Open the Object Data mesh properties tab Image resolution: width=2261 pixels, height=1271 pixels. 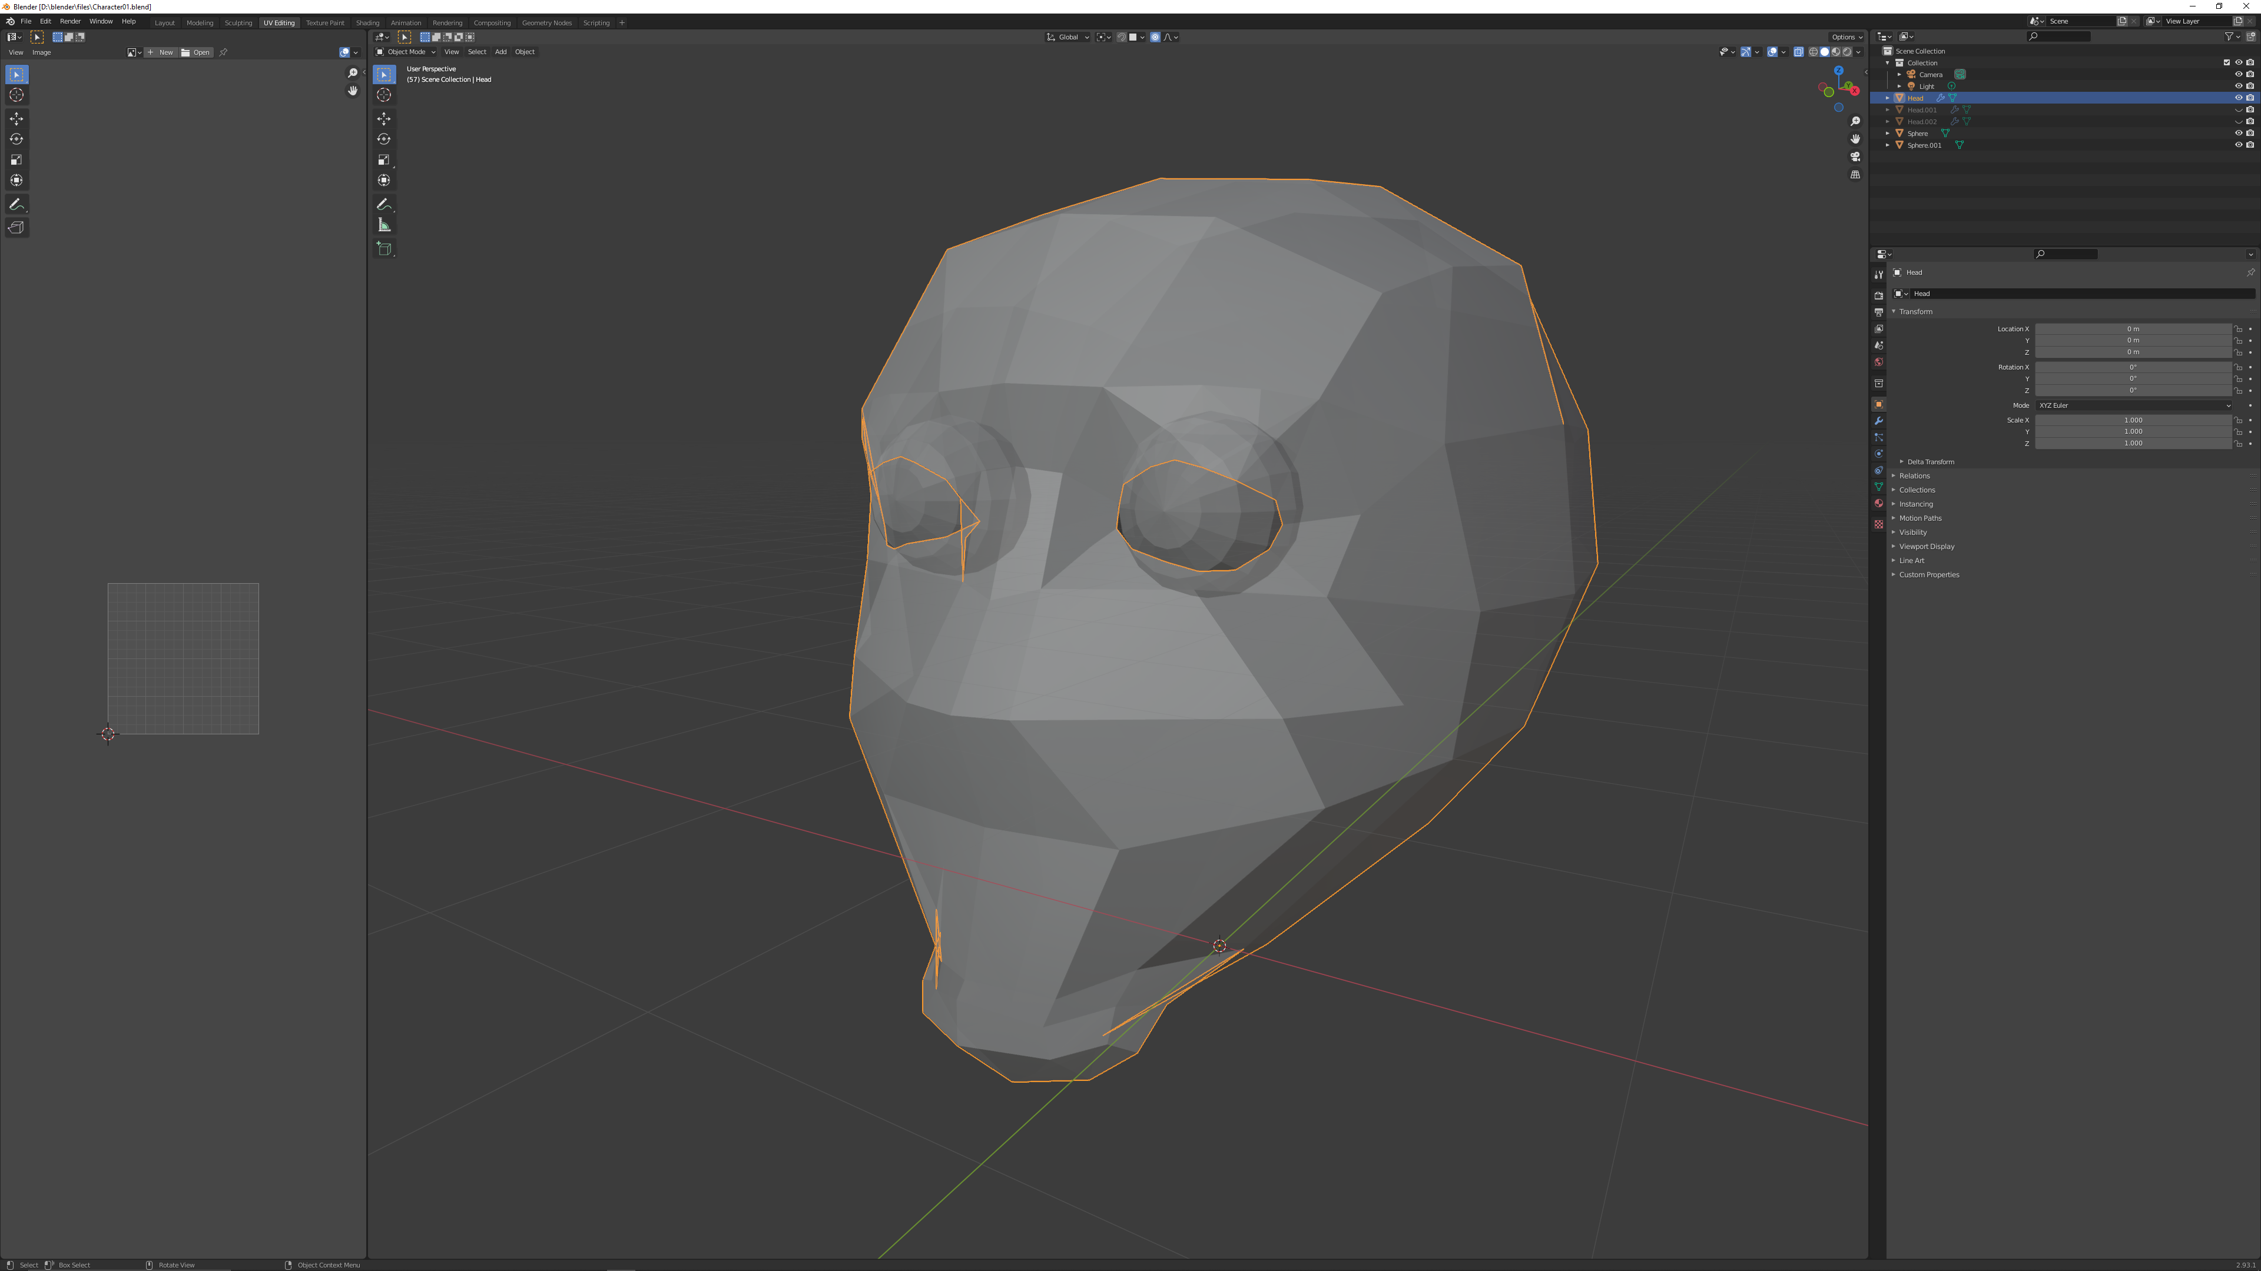(1878, 487)
